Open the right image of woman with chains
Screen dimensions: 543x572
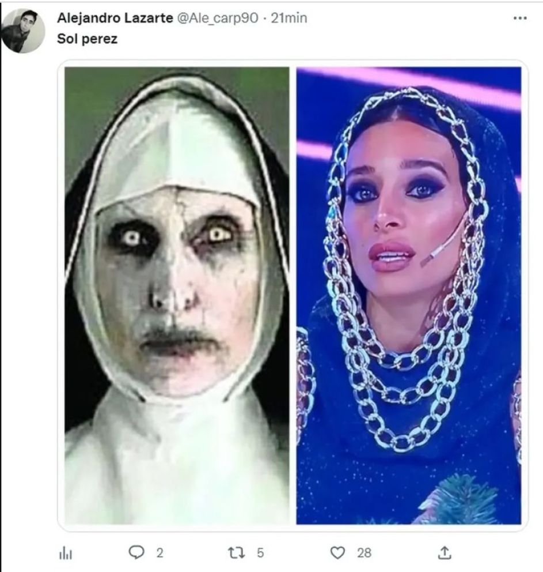[409, 295]
